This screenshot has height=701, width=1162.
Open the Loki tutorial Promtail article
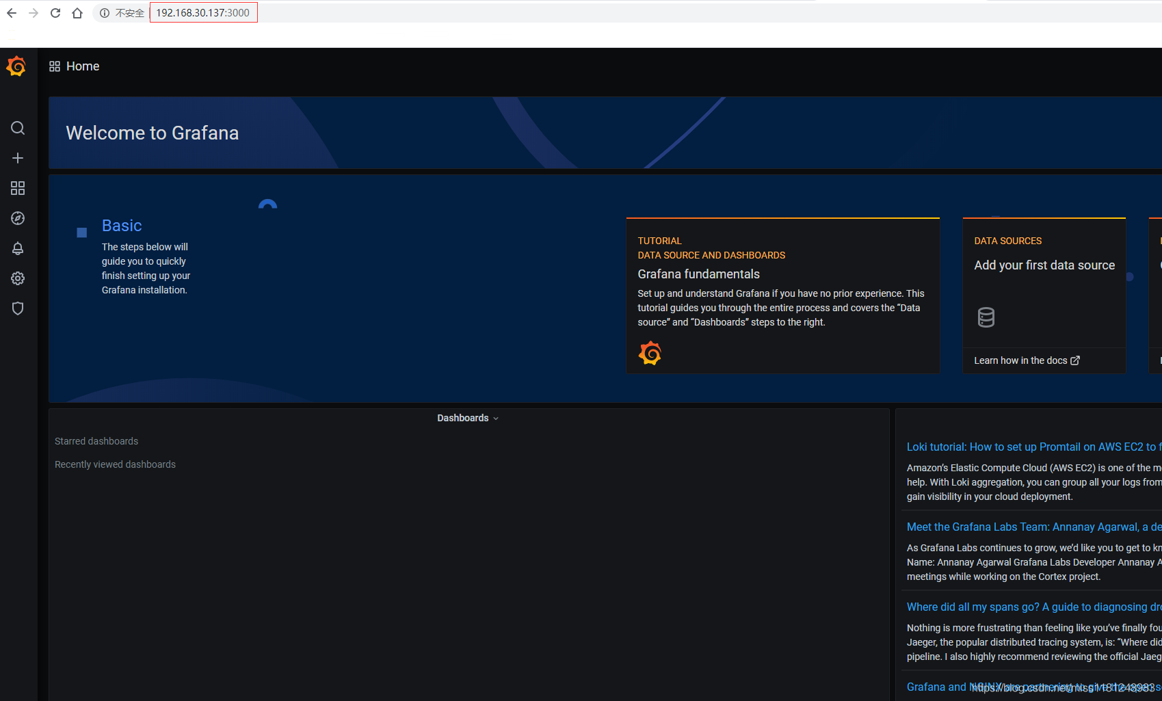[1034, 447]
